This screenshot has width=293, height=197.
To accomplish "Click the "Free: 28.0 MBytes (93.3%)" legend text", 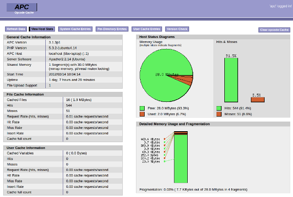I will click(x=168, y=108).
